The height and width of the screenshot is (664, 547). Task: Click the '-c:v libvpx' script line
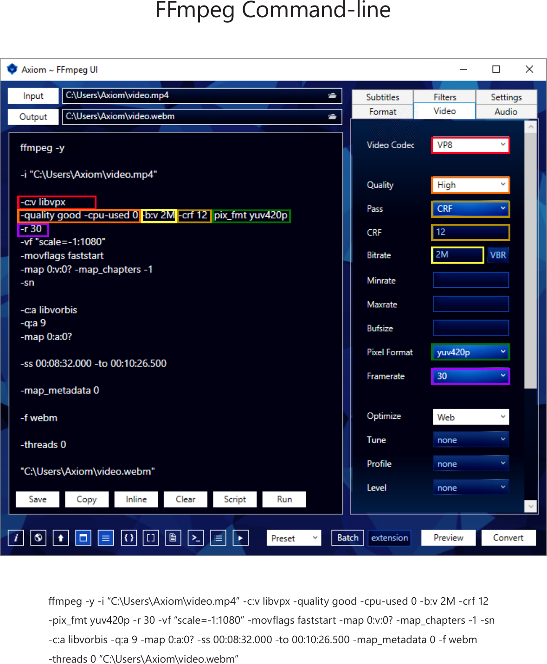(43, 202)
